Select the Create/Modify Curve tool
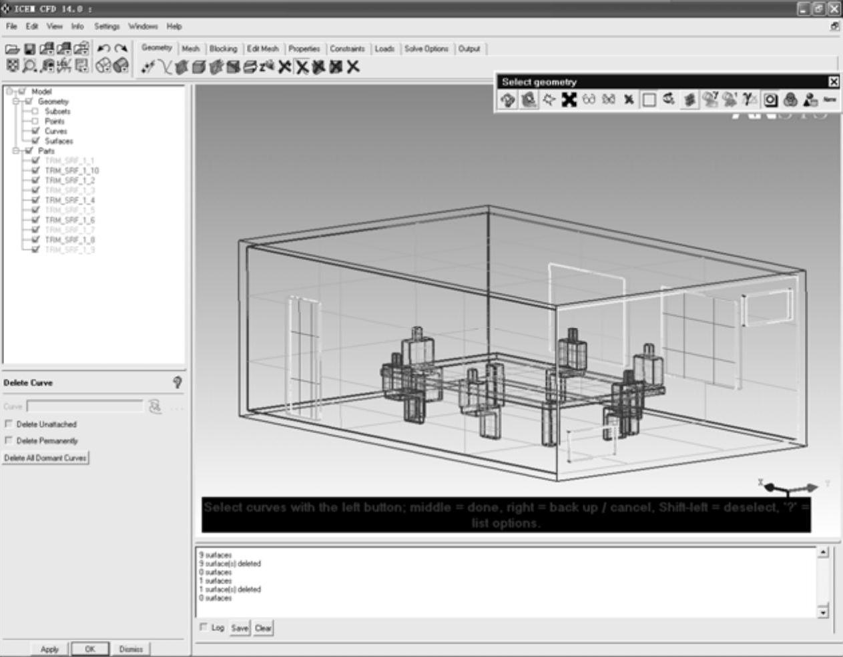This screenshot has height=657, width=843. [x=165, y=67]
